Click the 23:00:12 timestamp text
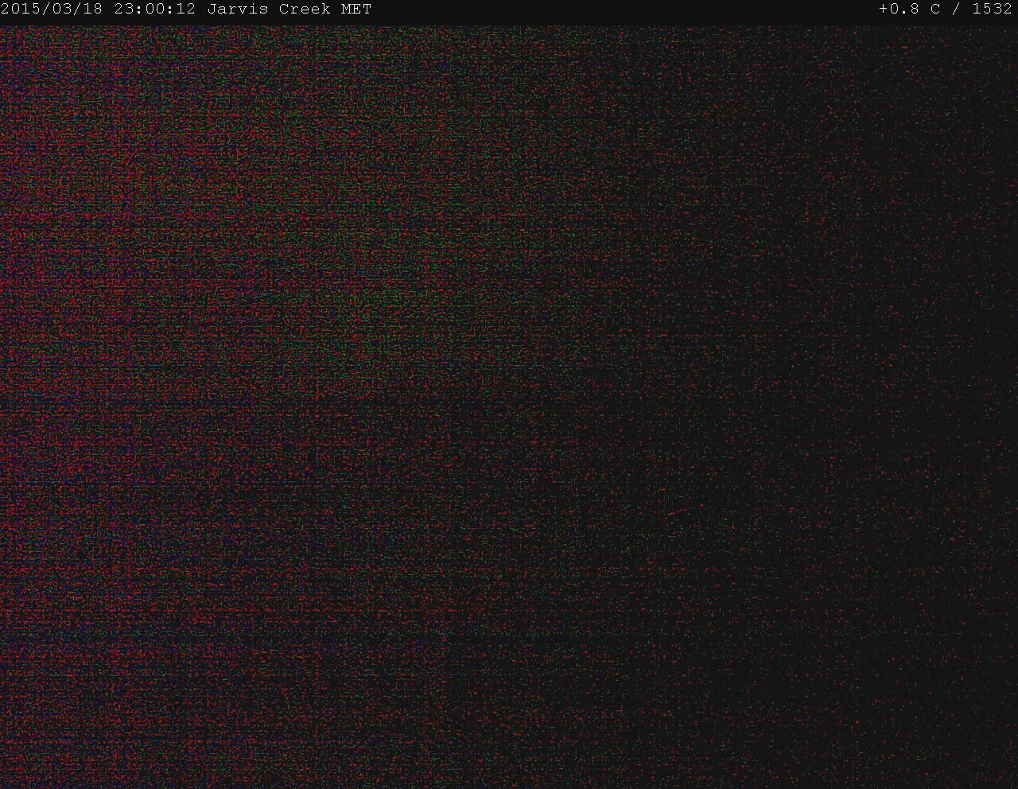 coord(154,10)
